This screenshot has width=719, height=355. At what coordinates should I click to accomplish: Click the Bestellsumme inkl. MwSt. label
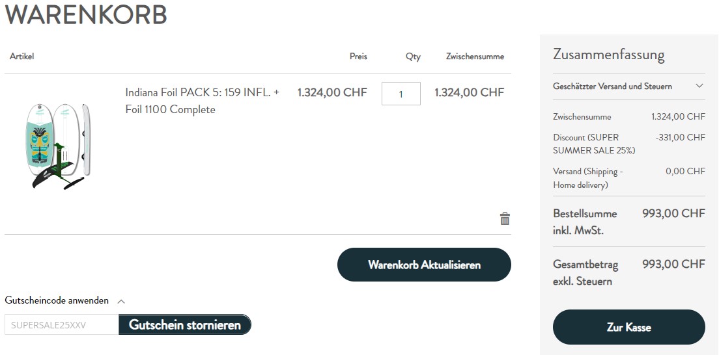585,222
